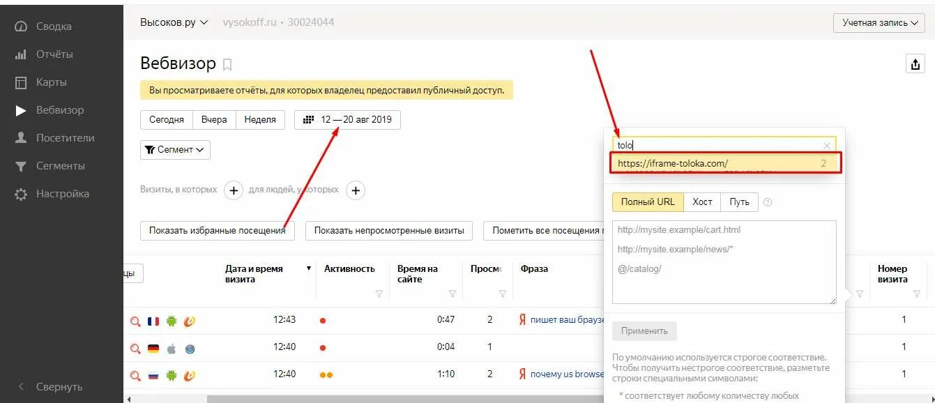The image size is (935, 403).
Task: Play the 12:40 visit with Russian flag
Action: (x=135, y=375)
